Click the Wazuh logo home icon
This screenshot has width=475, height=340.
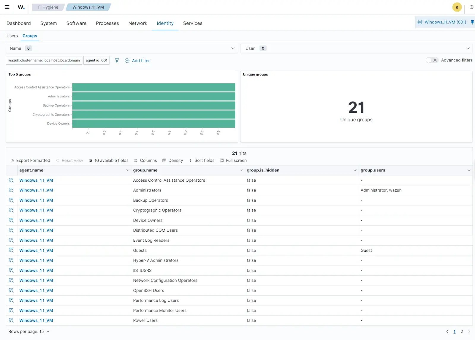click(21, 7)
